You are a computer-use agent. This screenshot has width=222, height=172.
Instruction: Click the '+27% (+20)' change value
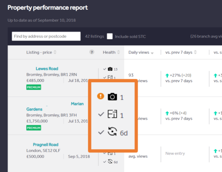(x=181, y=76)
